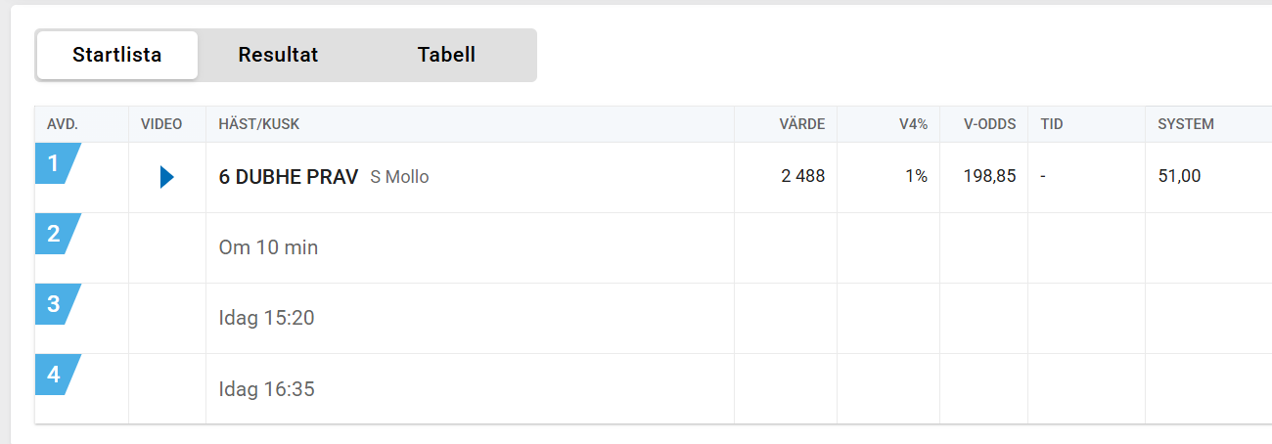Screen dimensions: 1272x444
Task: Sort by the V4% column header
Action: click(913, 124)
